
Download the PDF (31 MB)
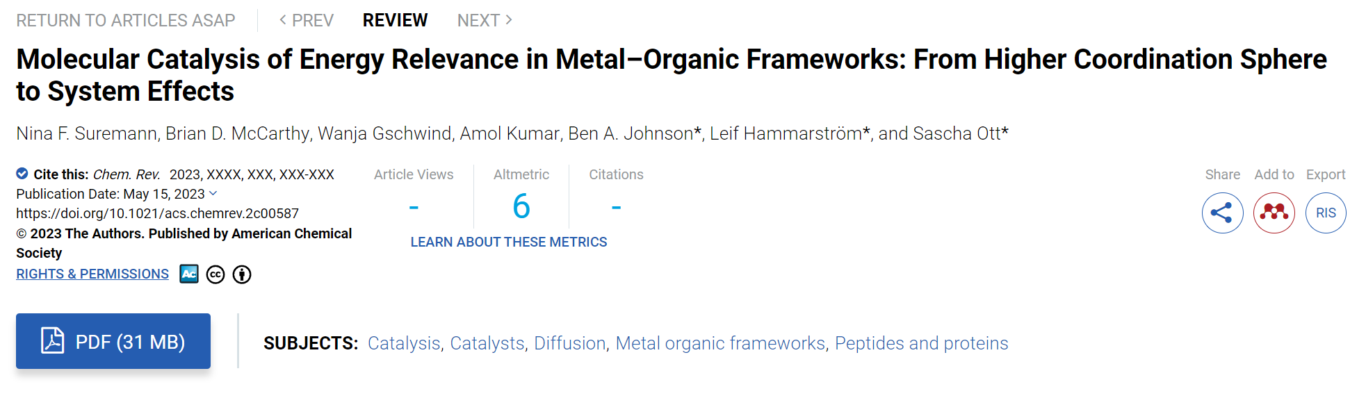[x=113, y=340]
